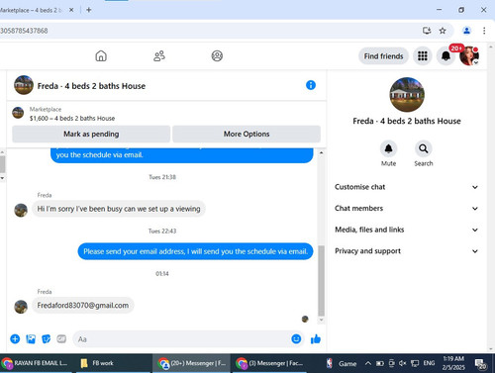Click the chat scrollbar up arrow
Image resolution: width=495 pixels, height=373 pixels.
click(321, 152)
